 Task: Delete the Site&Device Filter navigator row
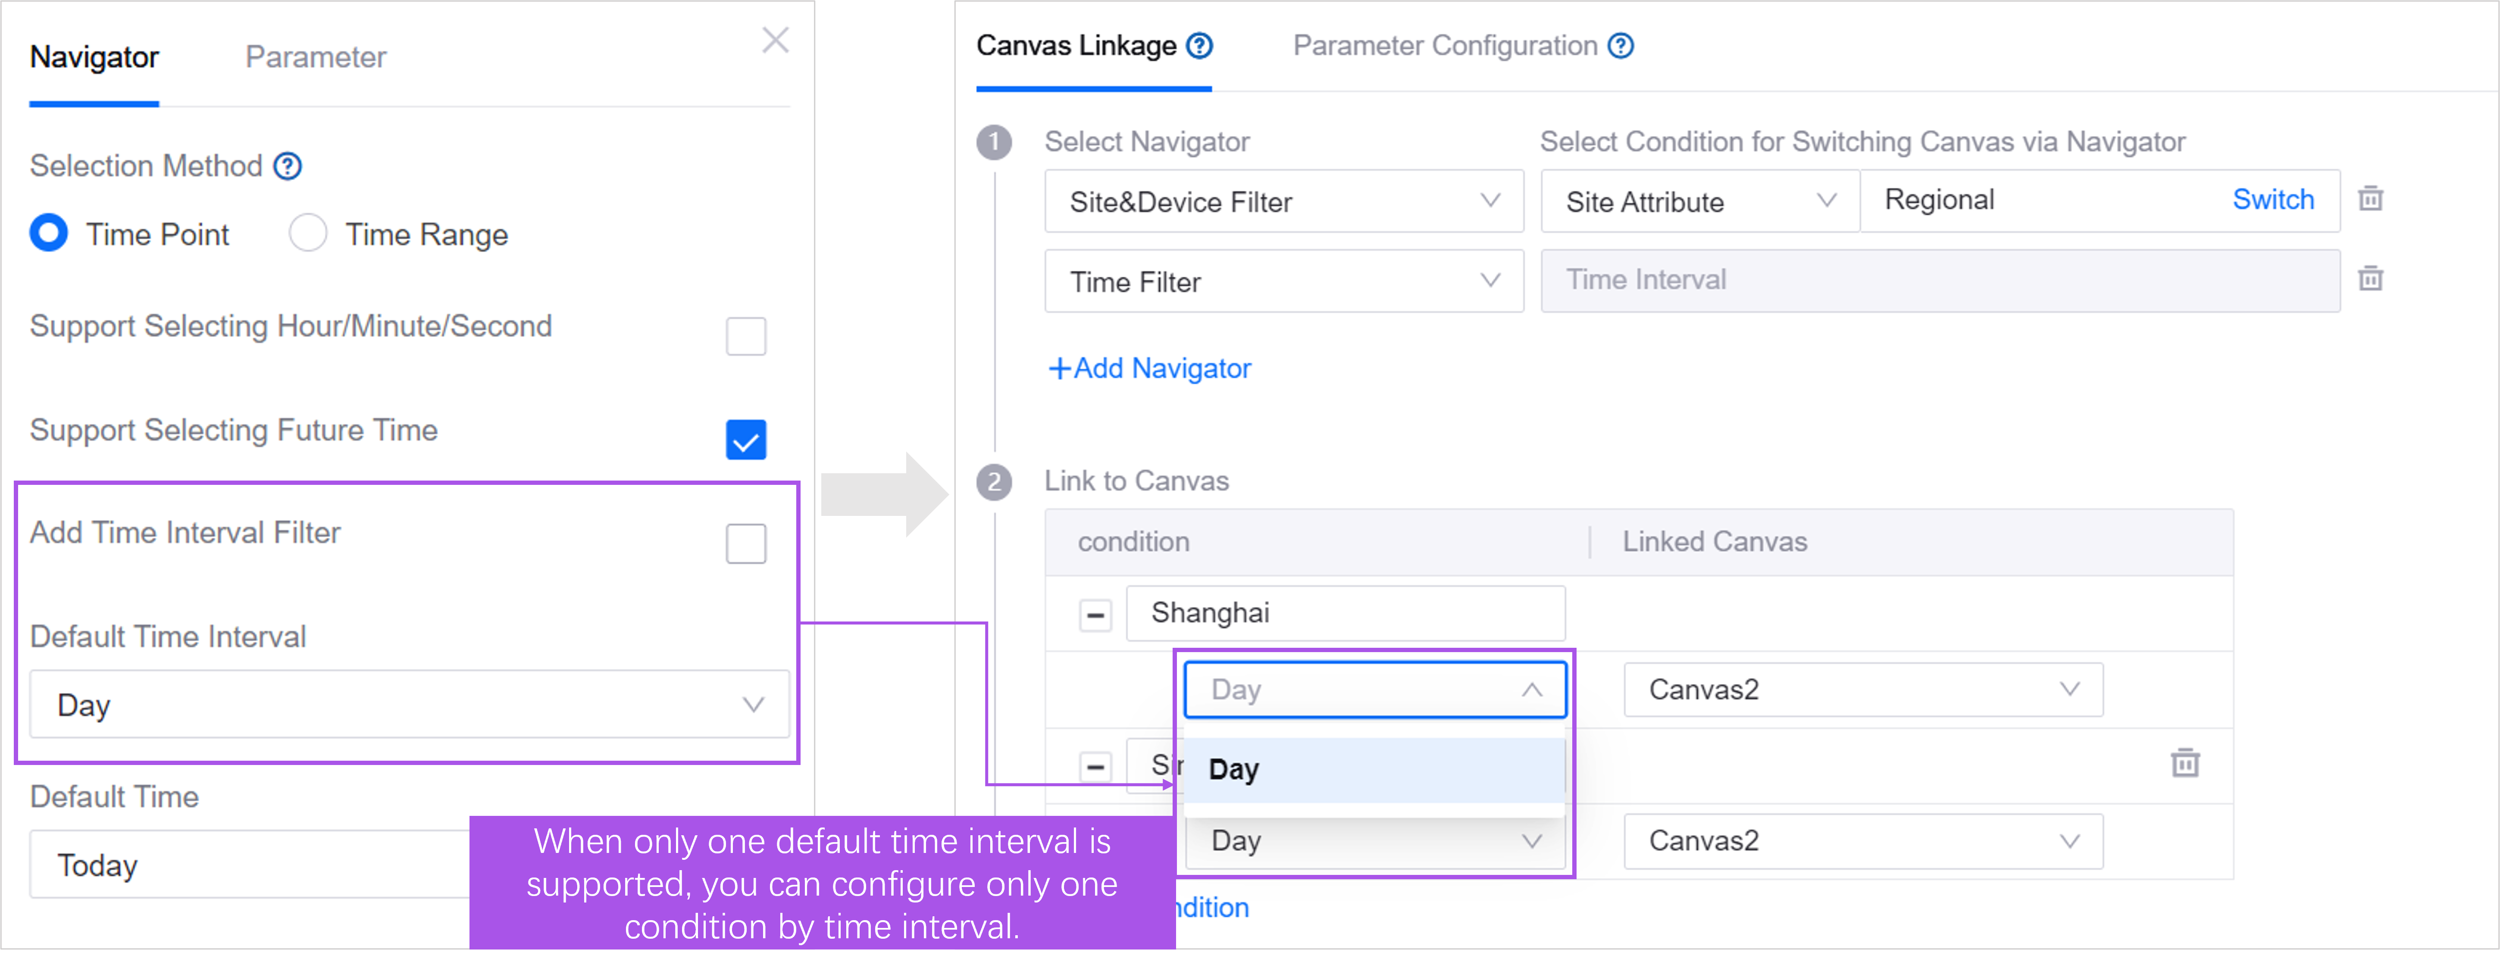[x=2371, y=199]
